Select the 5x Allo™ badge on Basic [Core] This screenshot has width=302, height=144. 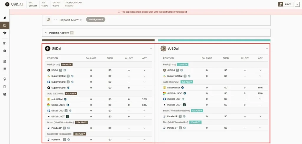(67, 64)
